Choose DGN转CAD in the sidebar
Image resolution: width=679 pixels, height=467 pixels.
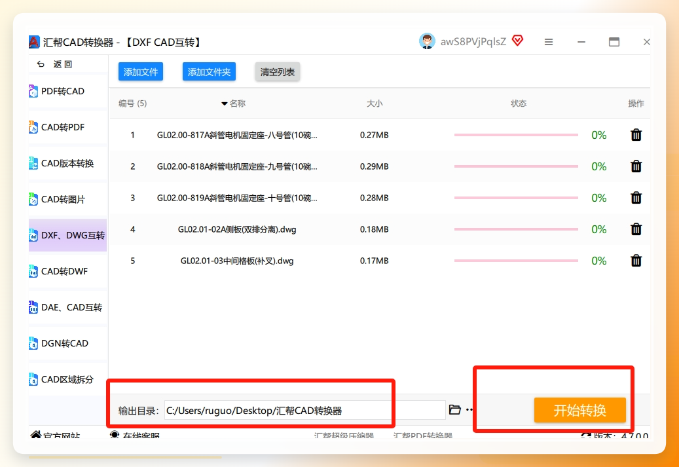[x=67, y=343]
